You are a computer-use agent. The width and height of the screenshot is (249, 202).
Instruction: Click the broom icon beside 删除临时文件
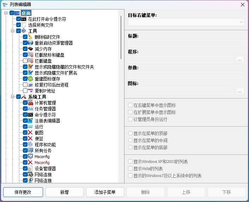tap(30, 37)
